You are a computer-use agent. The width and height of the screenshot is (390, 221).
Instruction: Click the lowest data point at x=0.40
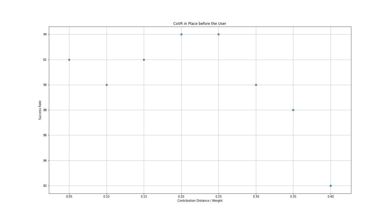[x=331, y=186]
